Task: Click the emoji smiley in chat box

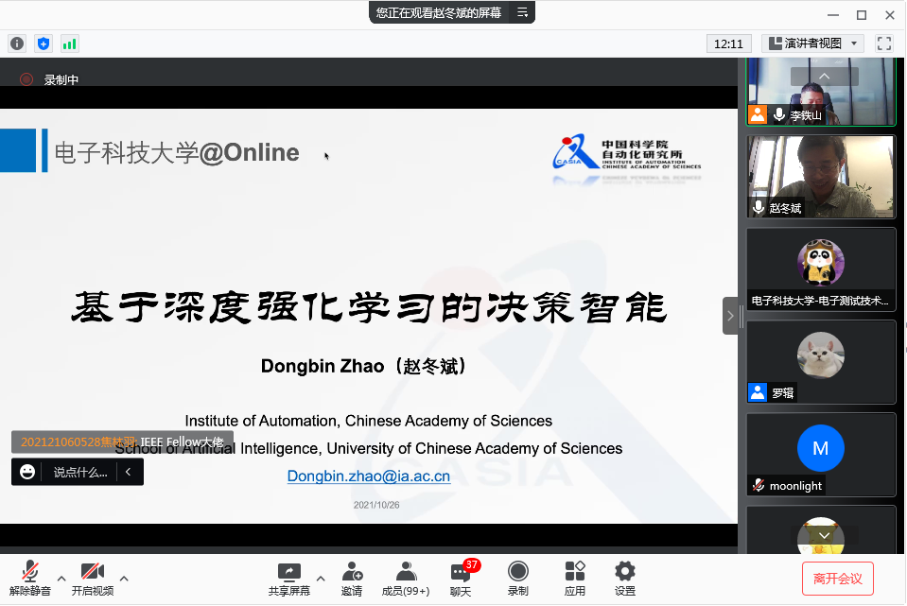Action: click(x=27, y=472)
